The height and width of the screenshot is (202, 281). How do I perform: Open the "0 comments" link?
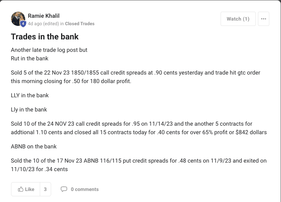coord(85,189)
